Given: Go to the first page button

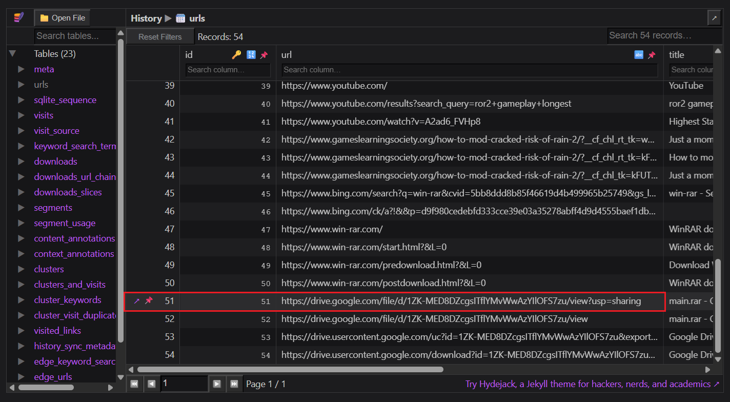Looking at the screenshot, I should point(134,384).
